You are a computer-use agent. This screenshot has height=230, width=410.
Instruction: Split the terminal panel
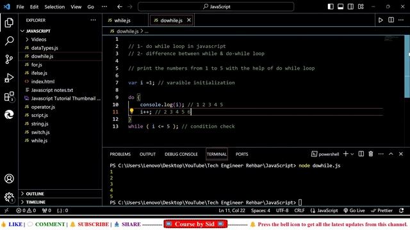[x=361, y=154]
